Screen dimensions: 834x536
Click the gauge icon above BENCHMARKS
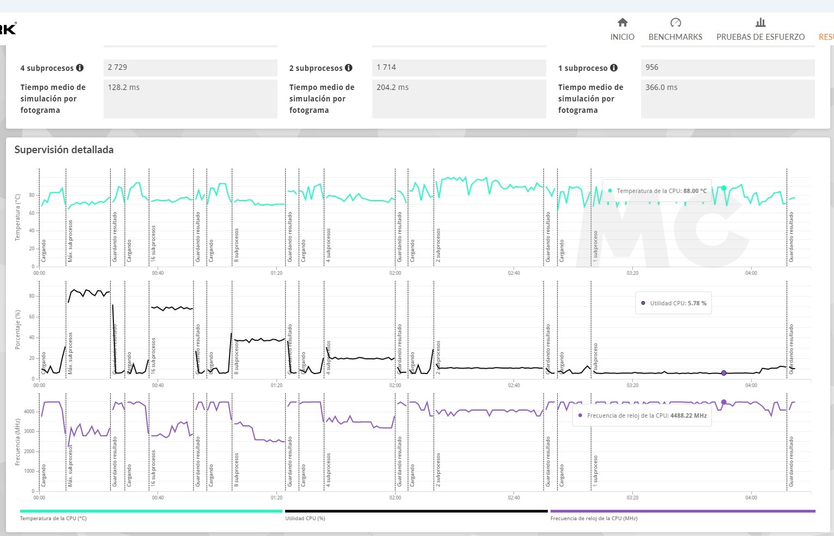675,22
